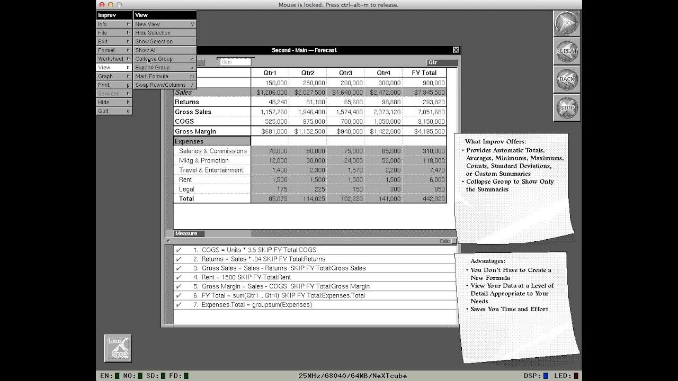Select the Qtr1 column header
678x381 pixels.
(270, 72)
